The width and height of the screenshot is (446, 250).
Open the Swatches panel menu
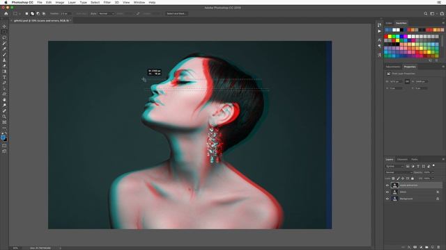tap(443, 23)
